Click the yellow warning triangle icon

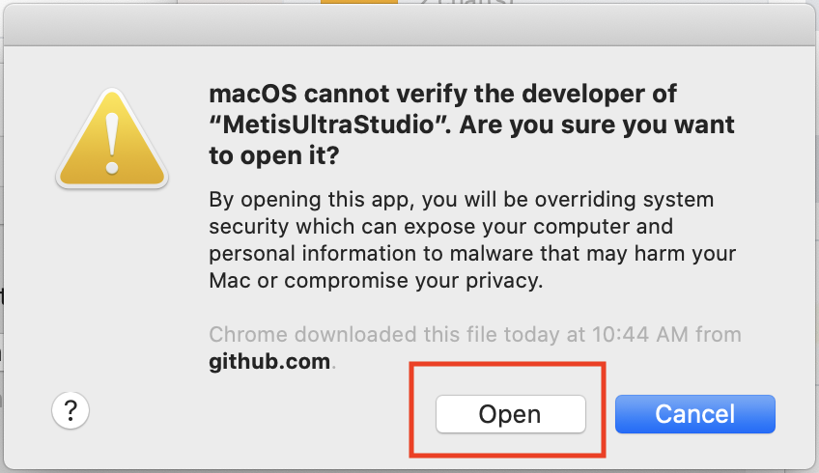[x=112, y=138]
